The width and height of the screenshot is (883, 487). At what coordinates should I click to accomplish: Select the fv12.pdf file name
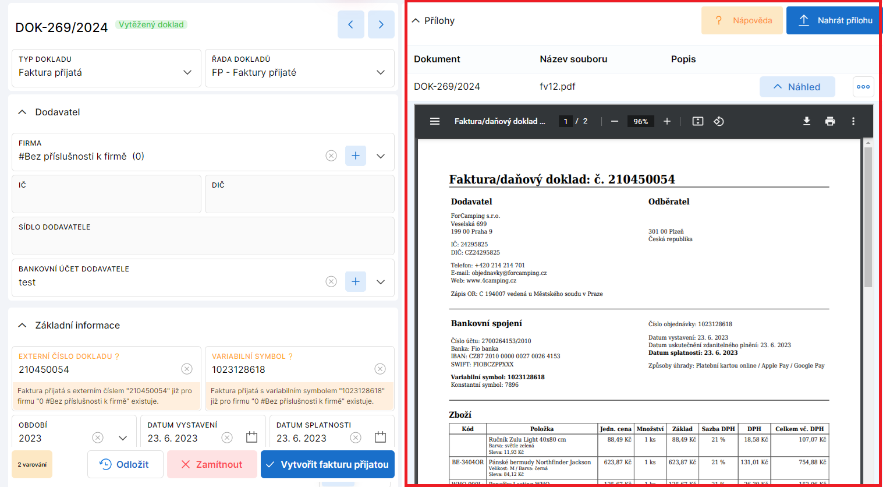click(558, 86)
